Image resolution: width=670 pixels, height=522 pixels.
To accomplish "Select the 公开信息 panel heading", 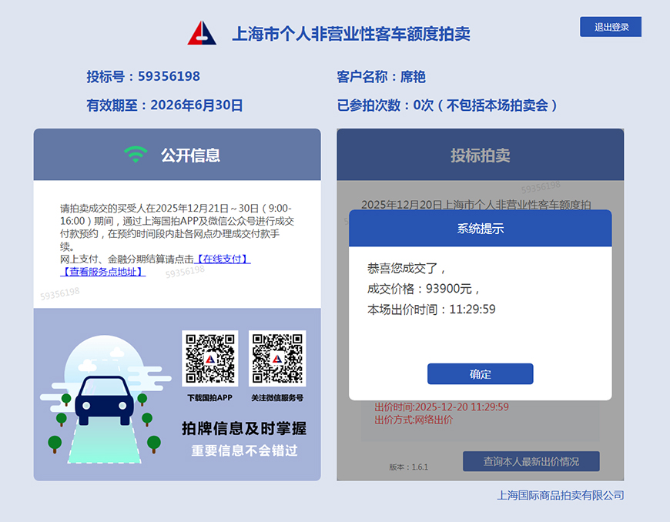I will click(x=190, y=155).
